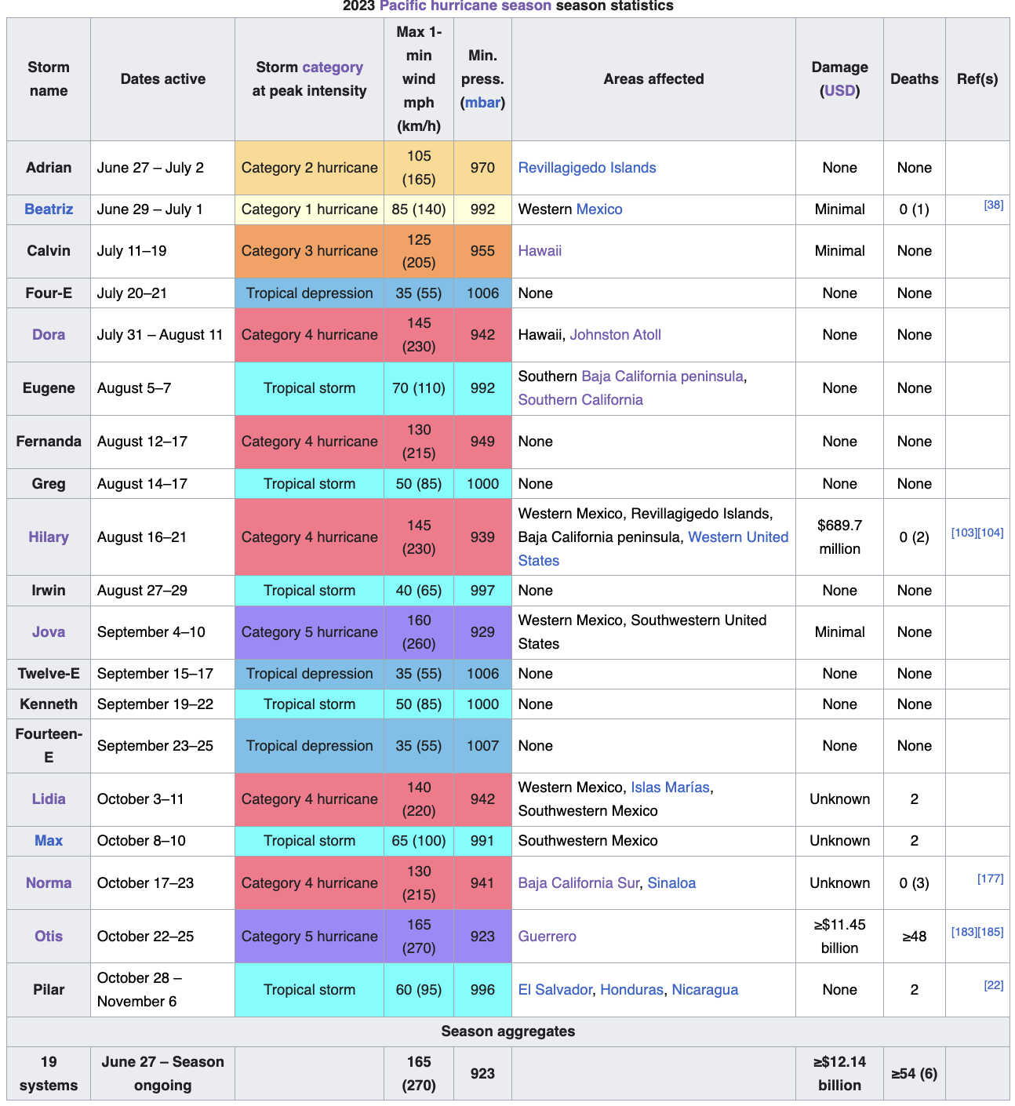Click the Hilary storm name link
This screenshot has width=1015, height=1106.
tap(49, 537)
